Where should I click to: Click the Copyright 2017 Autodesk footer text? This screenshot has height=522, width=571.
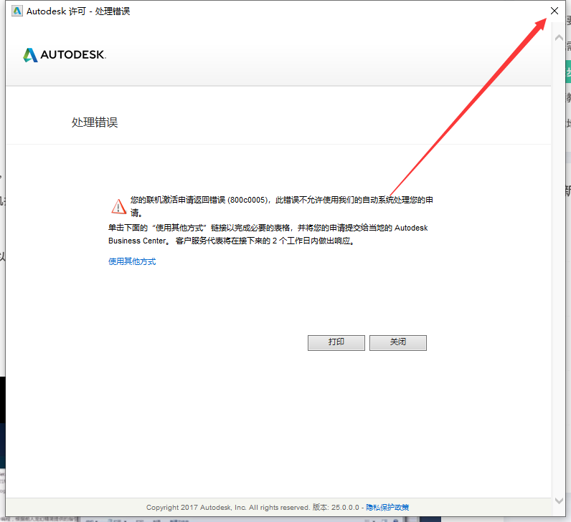click(x=227, y=507)
